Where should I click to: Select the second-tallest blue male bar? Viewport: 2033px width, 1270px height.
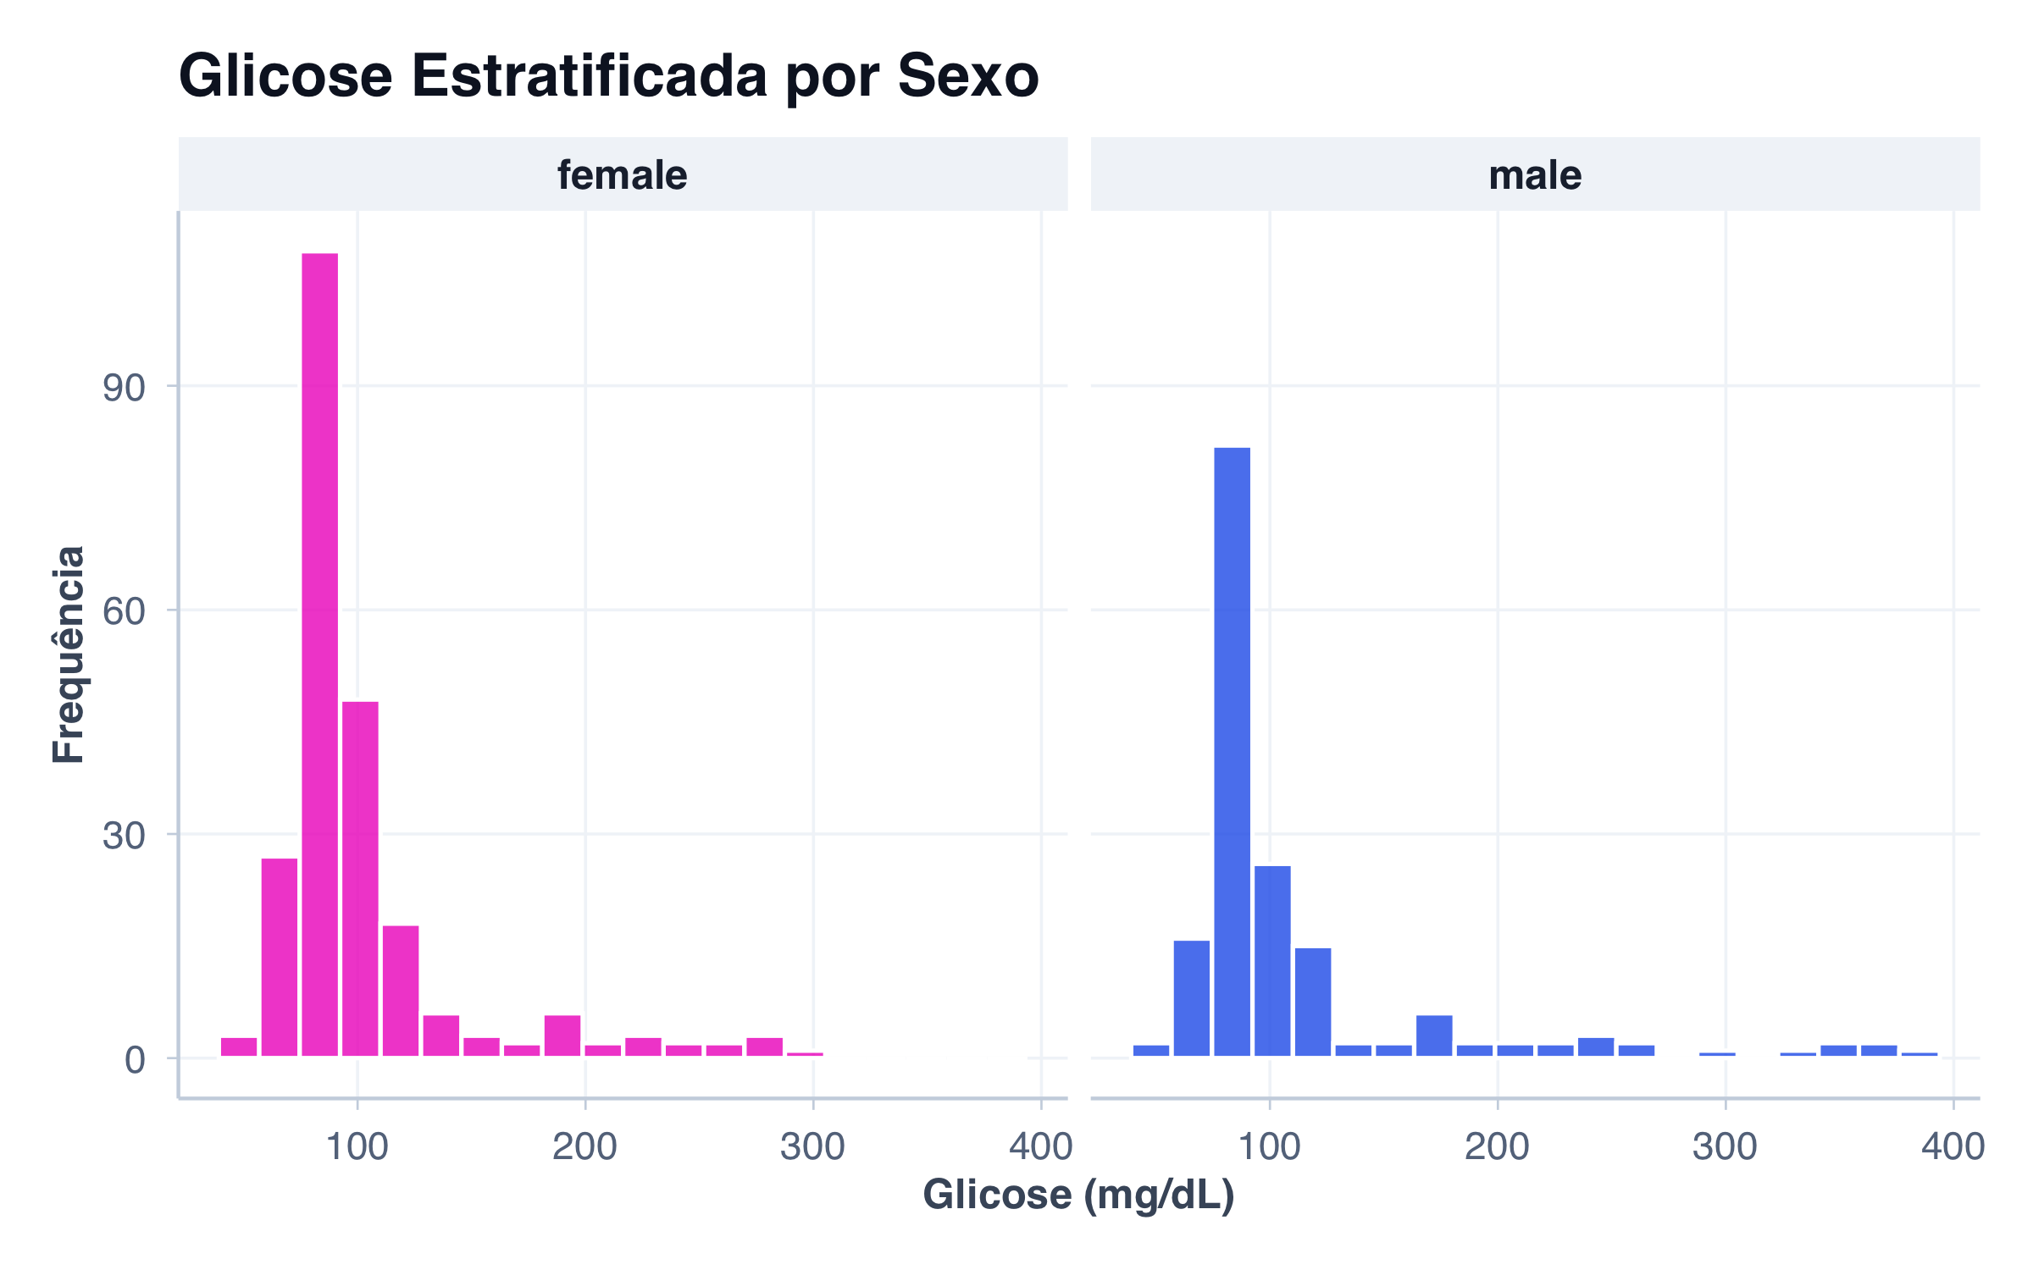(1272, 960)
